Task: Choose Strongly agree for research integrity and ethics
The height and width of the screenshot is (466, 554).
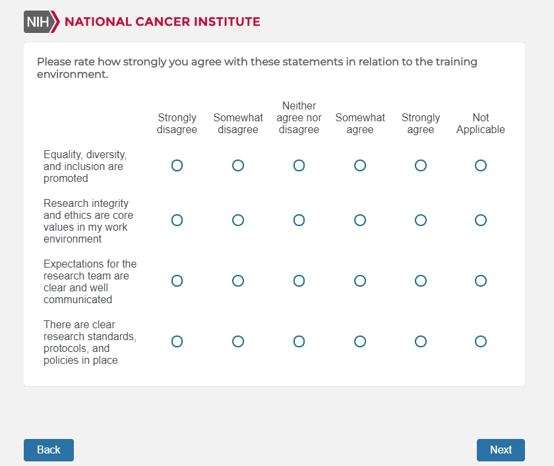Action: tap(421, 220)
